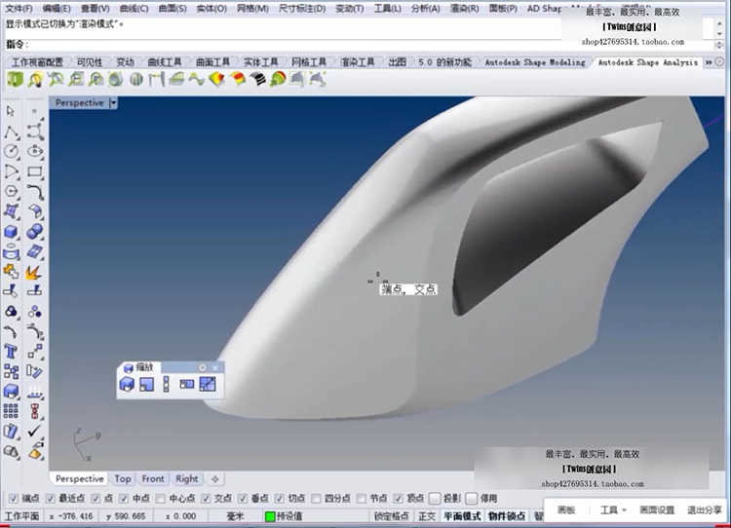This screenshot has width=731, height=528.
Task: Click the curvature graph wave icon
Action: (197, 79)
